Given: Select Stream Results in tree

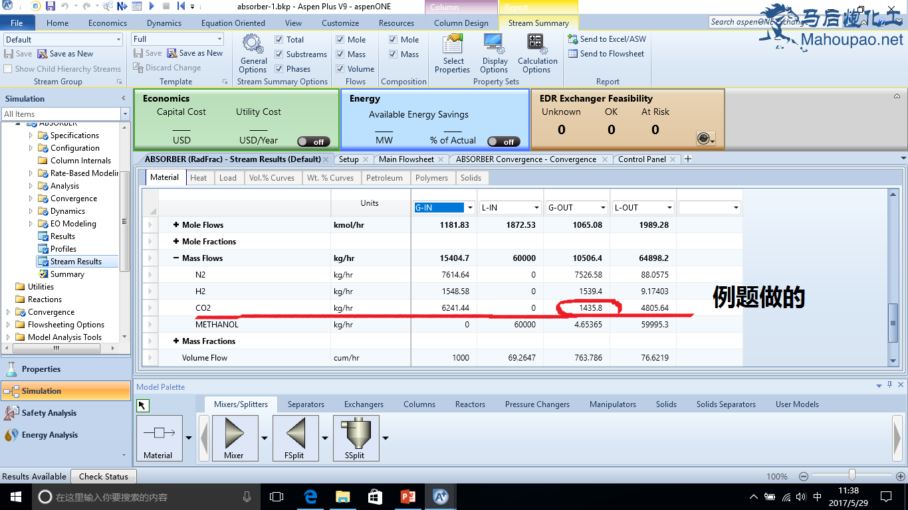Looking at the screenshot, I should click(76, 262).
